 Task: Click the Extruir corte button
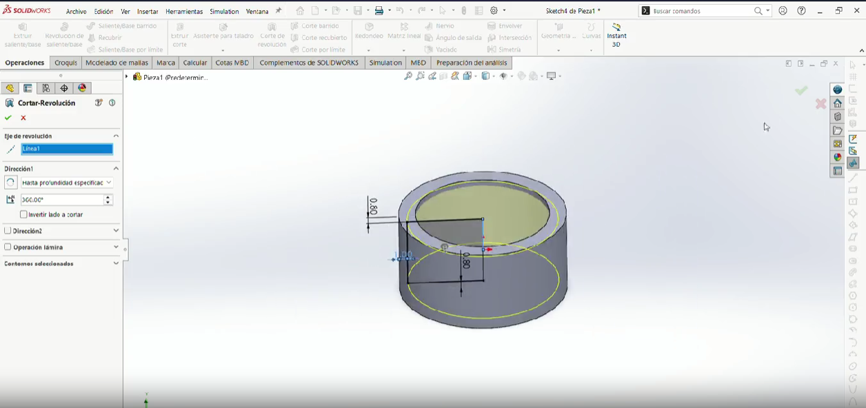pos(180,36)
